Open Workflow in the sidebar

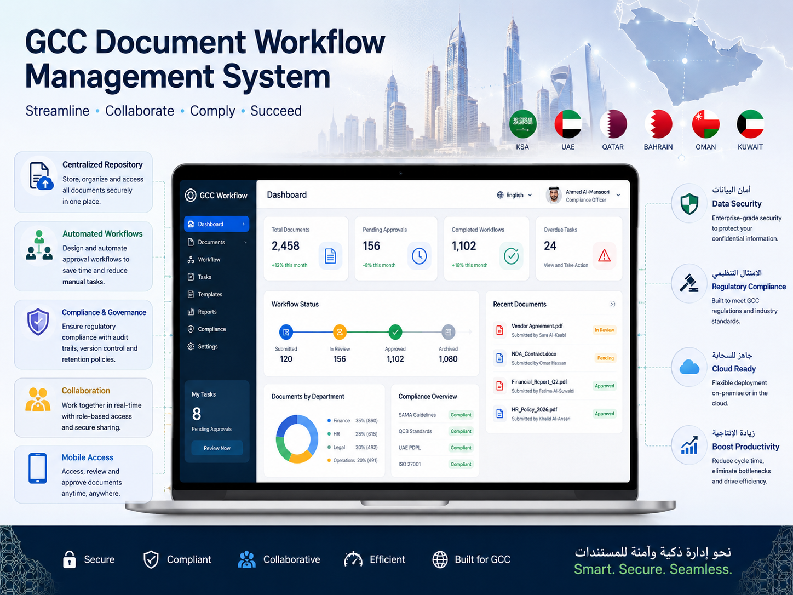tap(216, 260)
